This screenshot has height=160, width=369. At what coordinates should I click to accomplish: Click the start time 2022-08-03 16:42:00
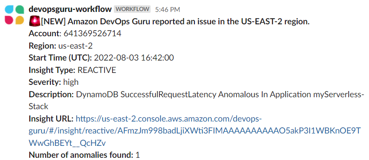[134, 58]
